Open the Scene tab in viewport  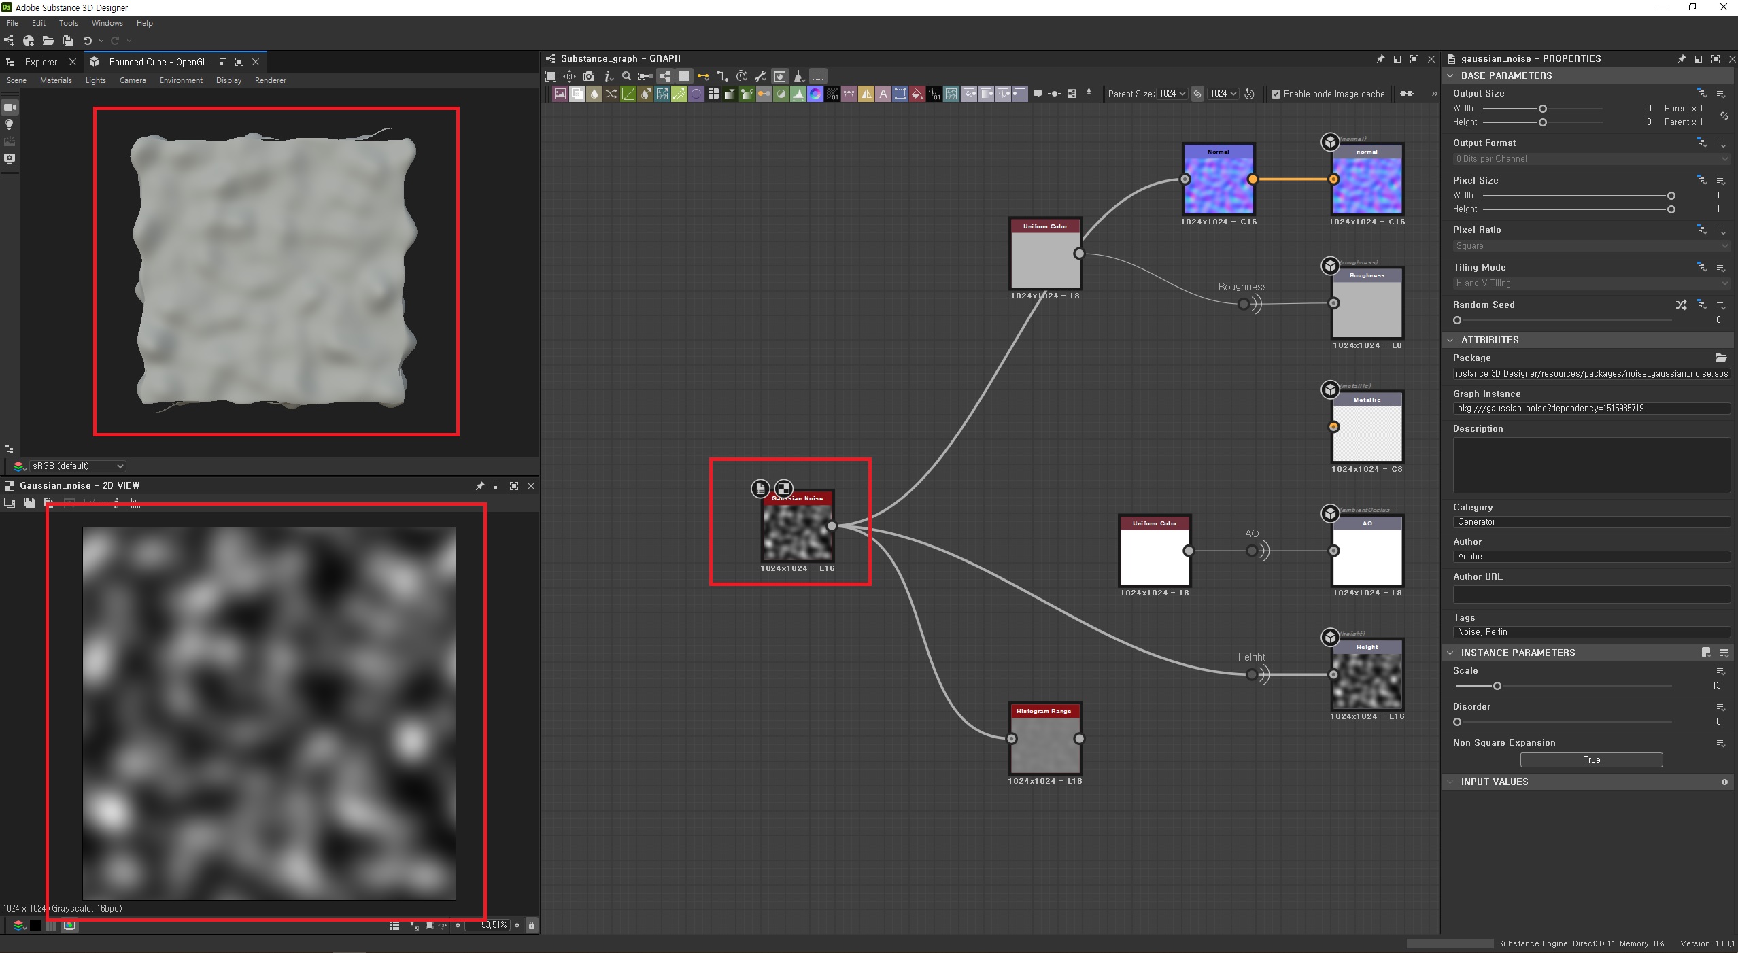point(15,79)
